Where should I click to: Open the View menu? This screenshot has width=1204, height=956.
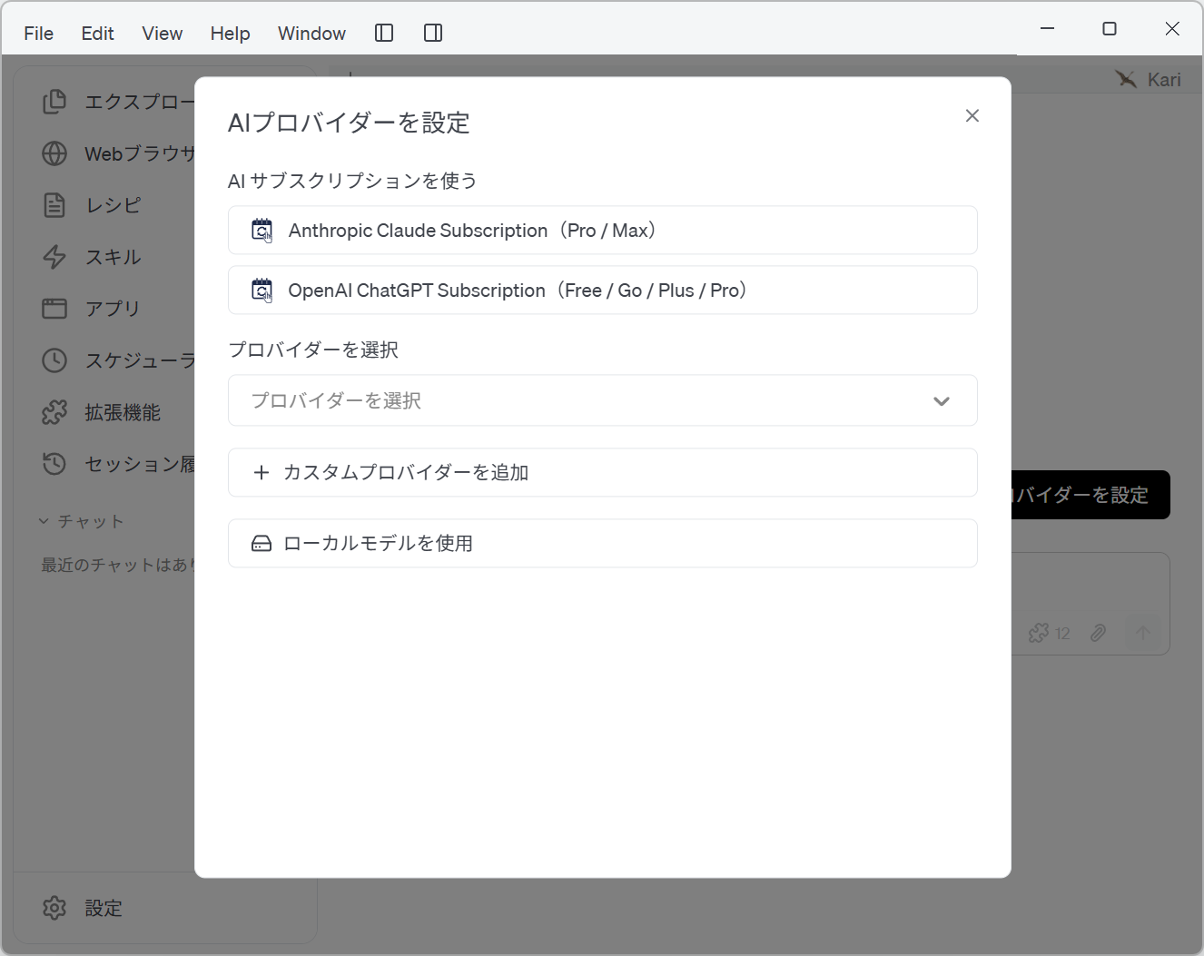pos(162,34)
